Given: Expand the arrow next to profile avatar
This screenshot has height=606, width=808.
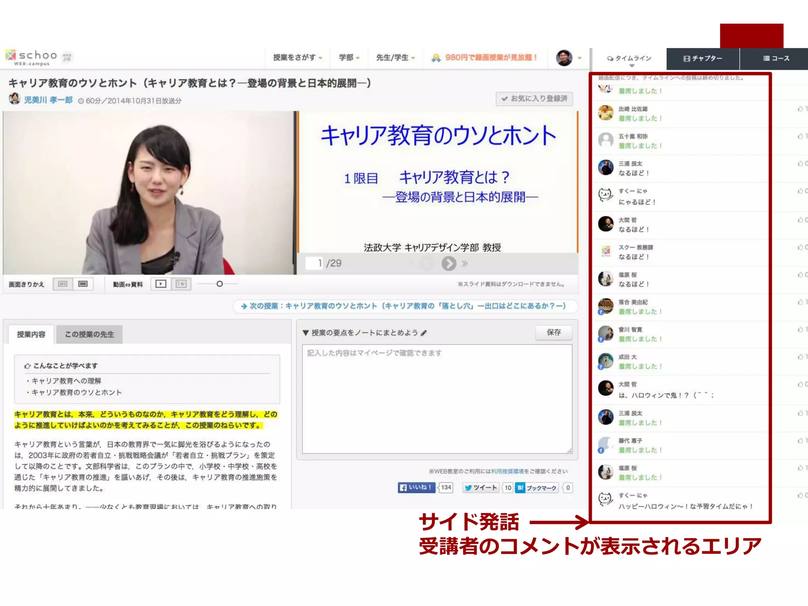Looking at the screenshot, I should point(580,58).
